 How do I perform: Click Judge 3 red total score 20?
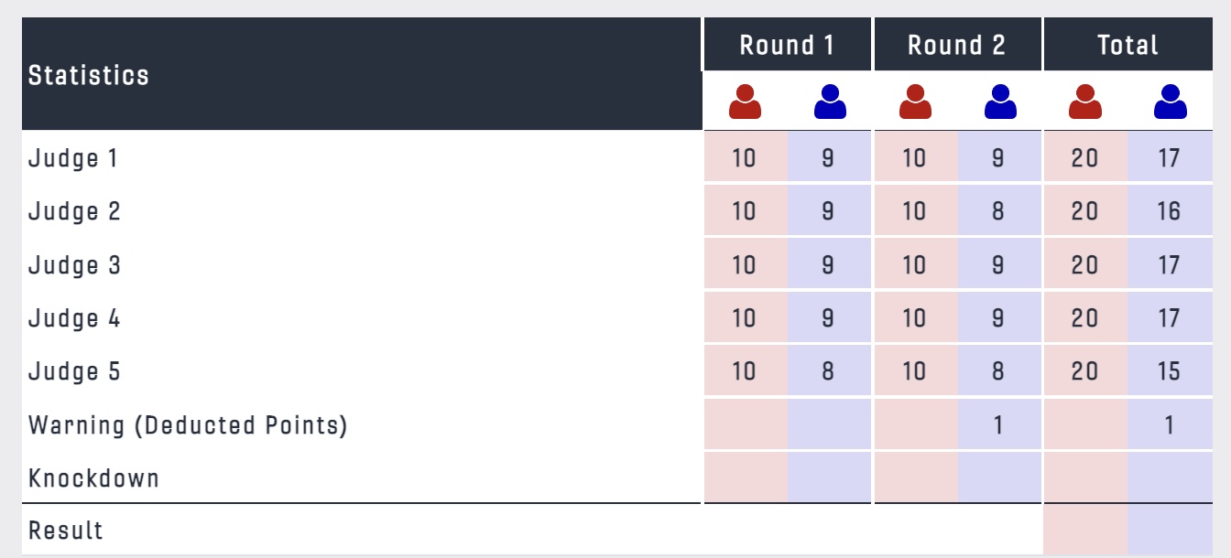(1085, 265)
